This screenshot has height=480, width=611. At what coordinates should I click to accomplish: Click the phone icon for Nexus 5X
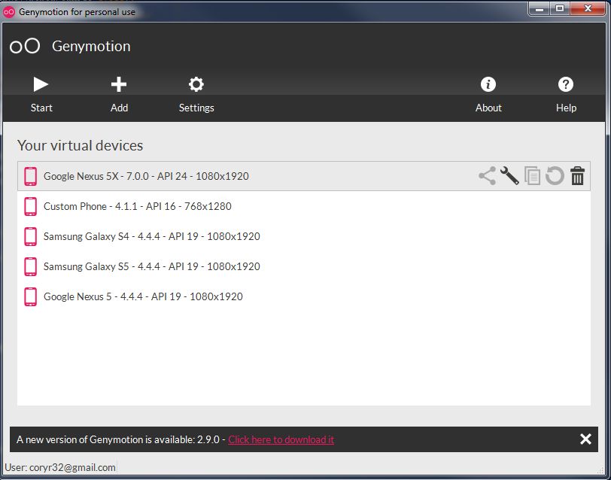pyautogui.click(x=30, y=176)
